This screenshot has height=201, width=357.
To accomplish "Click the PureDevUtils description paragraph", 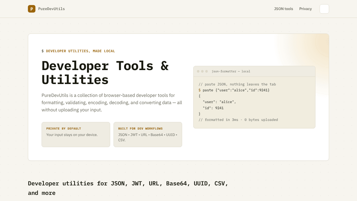I will 112,103.
